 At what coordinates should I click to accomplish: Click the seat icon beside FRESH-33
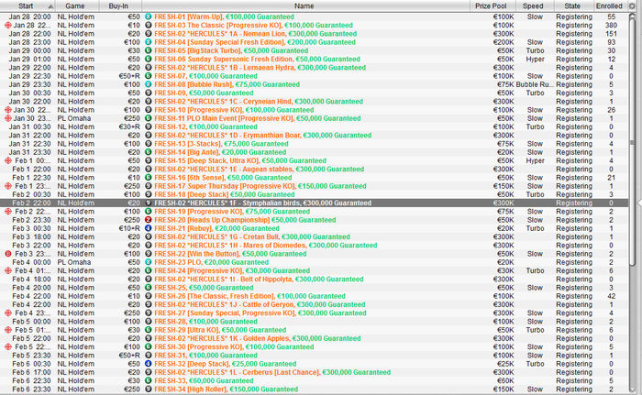tap(149, 380)
